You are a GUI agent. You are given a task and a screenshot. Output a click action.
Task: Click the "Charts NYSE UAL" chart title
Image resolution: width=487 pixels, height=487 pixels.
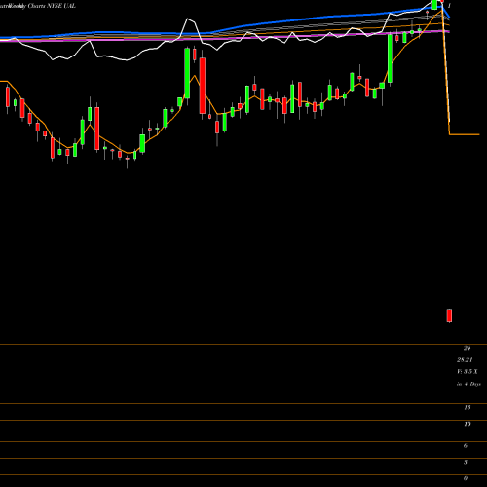coord(52,6)
